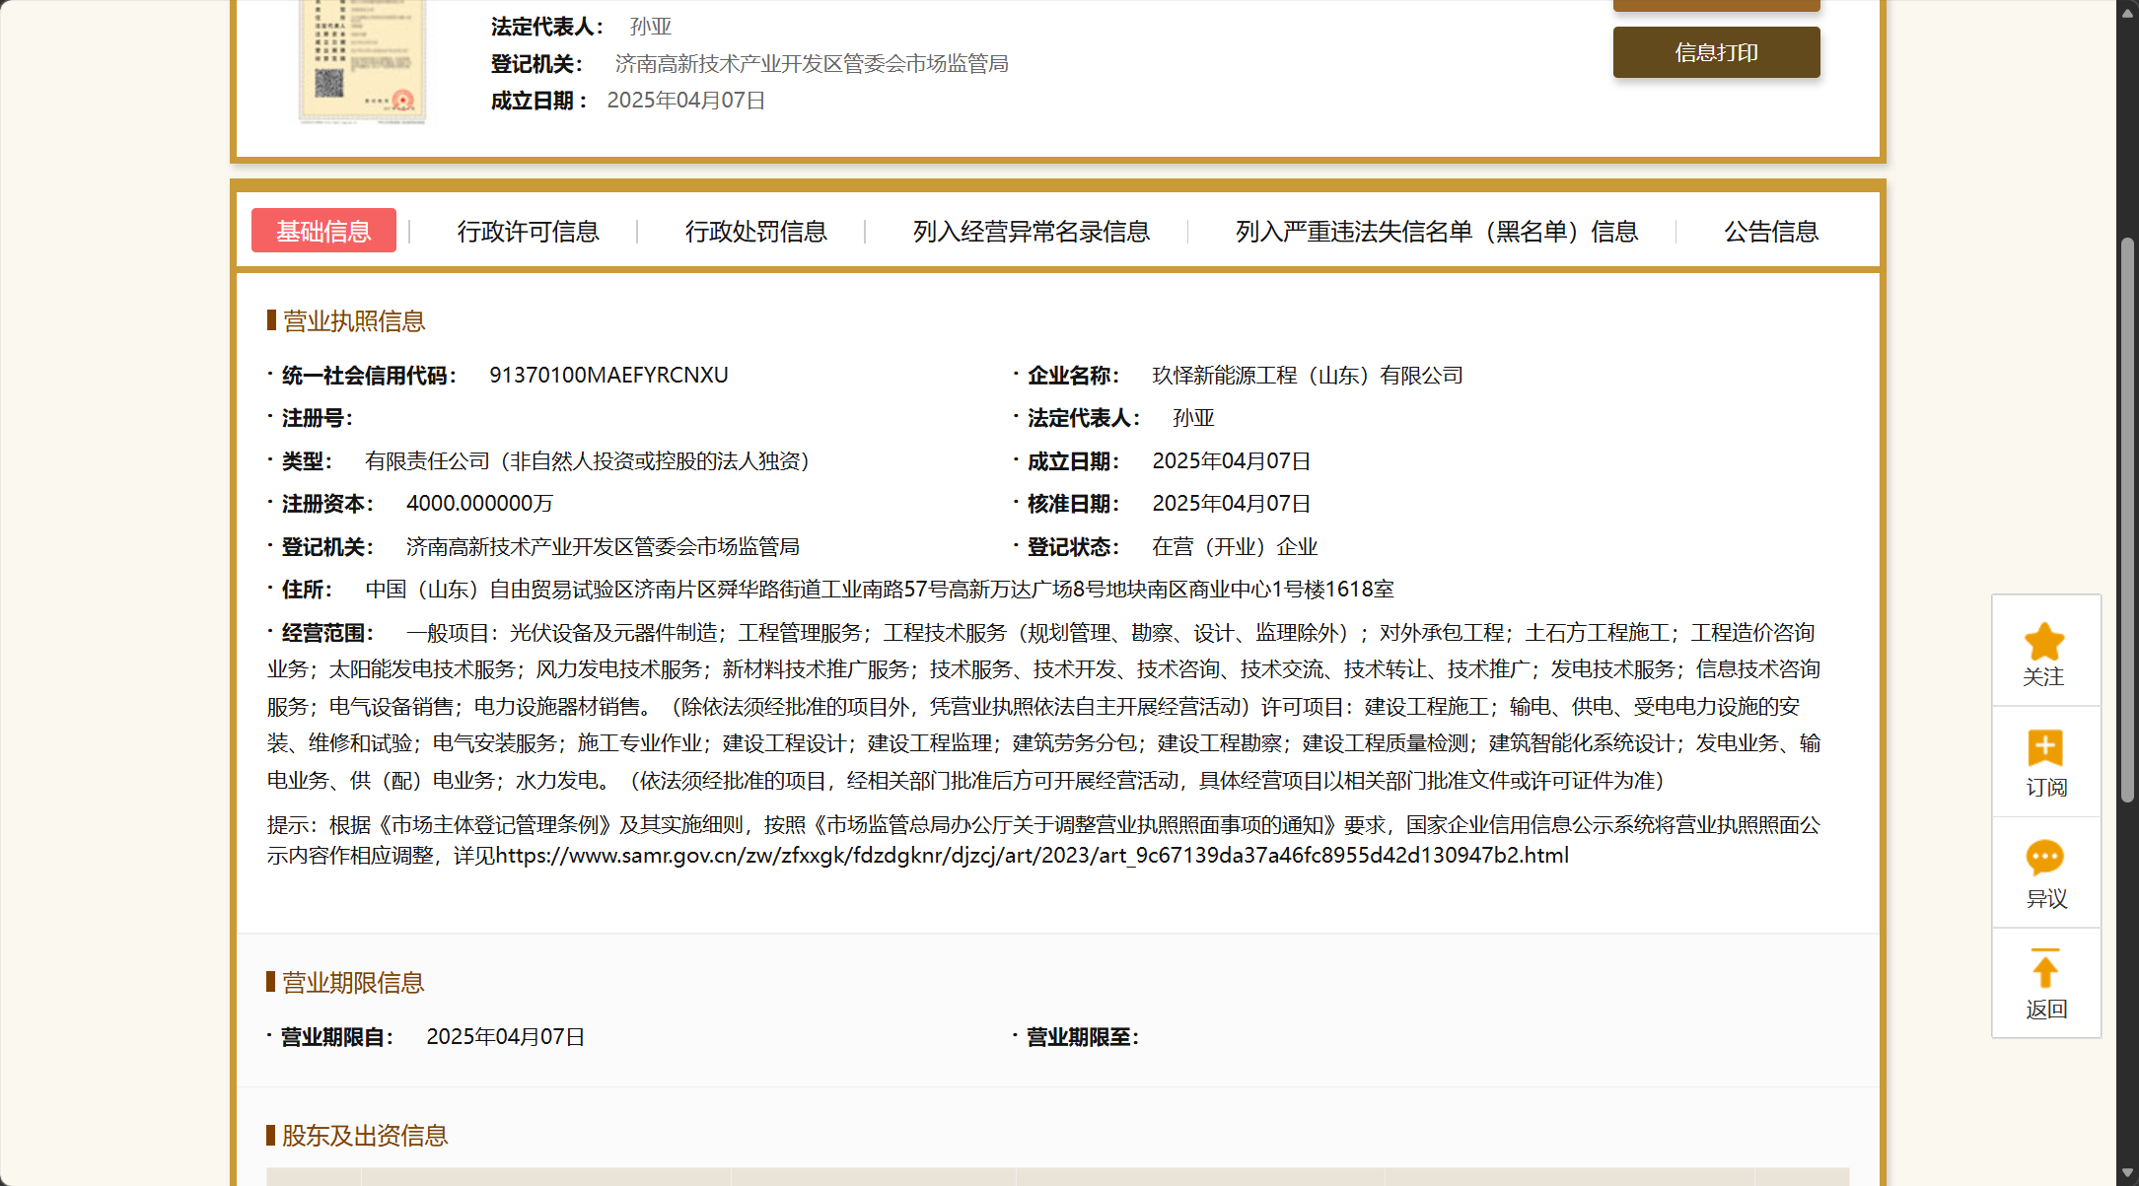Click the credit code 91370100MAEFYRCNXU text
This screenshot has height=1186, width=2139.
click(608, 376)
